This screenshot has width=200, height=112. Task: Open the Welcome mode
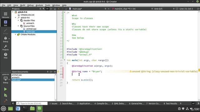(x=6, y=15)
